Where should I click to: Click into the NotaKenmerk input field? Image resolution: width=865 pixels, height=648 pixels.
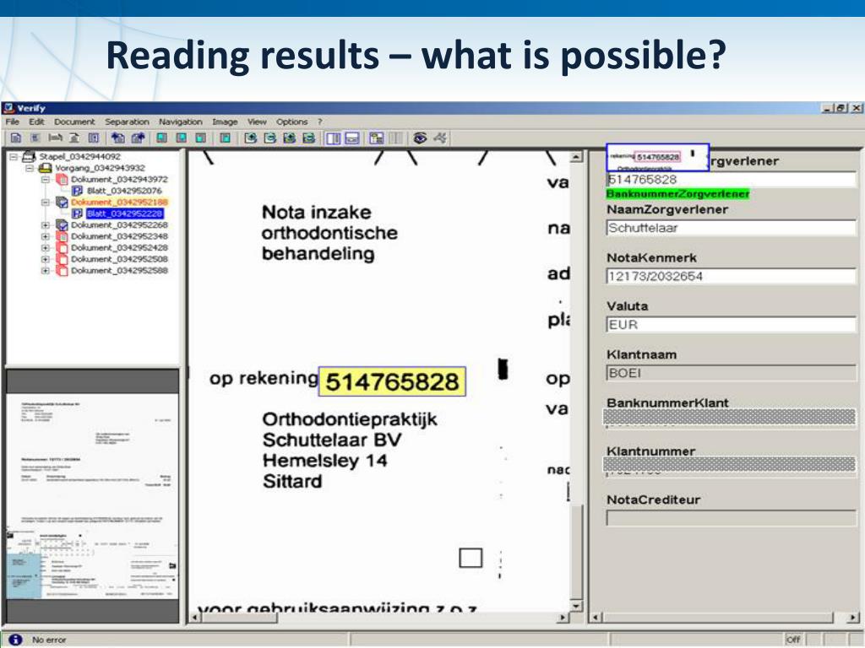[731, 277]
